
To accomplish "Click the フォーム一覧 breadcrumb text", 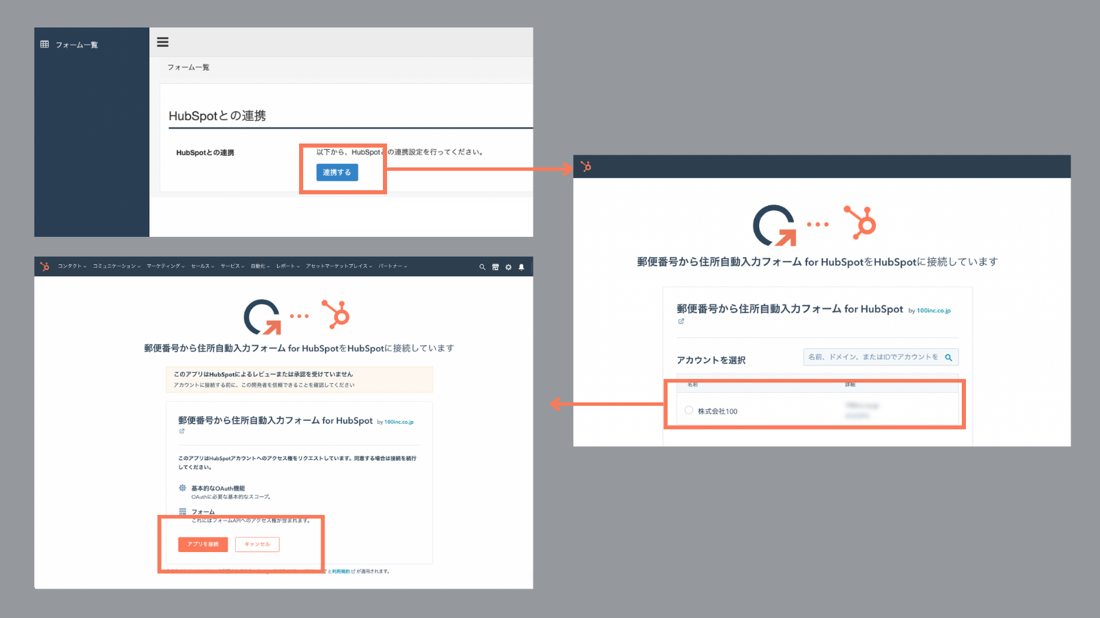I will 188,67.
